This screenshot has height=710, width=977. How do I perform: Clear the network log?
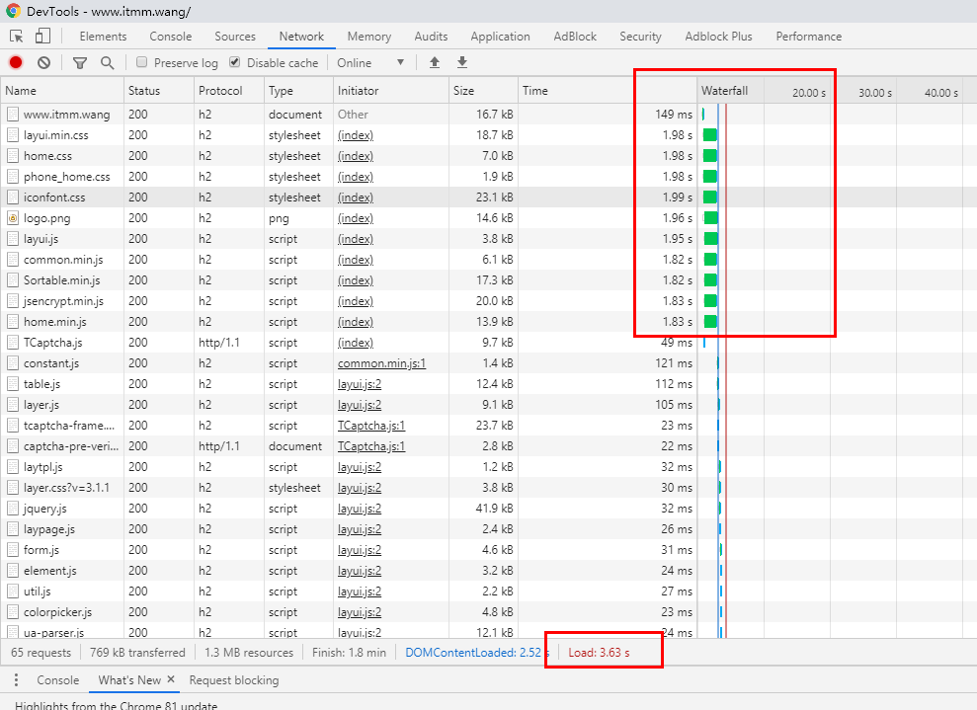(x=43, y=62)
